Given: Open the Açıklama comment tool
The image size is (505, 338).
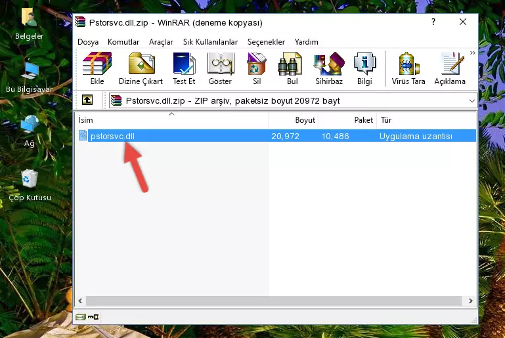Looking at the screenshot, I should [450, 68].
